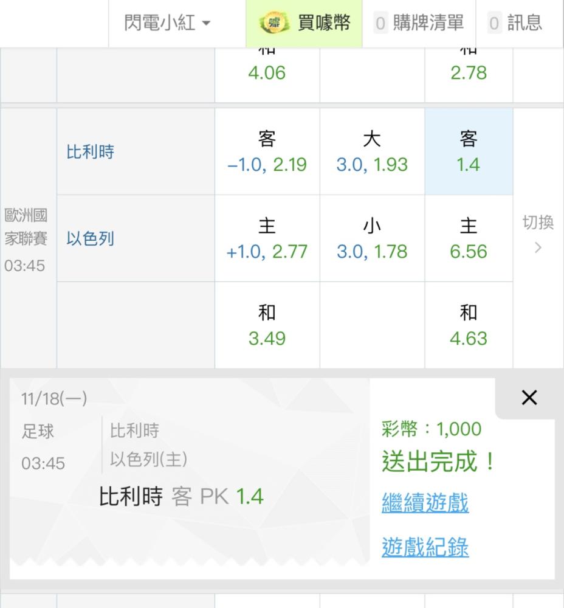Viewport: 564px width, 608px height.
Task: Open the 閃電小紅 account dropdown
Action: tap(167, 22)
